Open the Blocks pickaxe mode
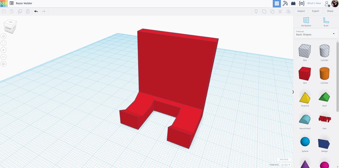339x168 pixels. tap(285, 3)
